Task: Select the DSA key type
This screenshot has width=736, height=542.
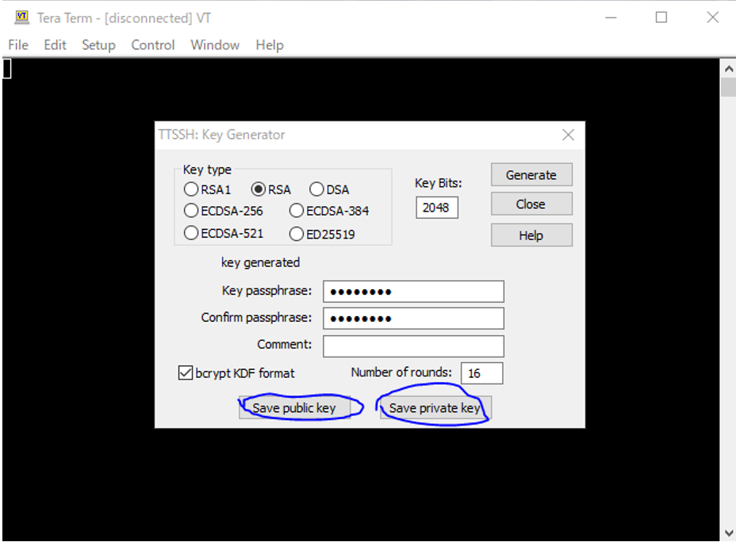Action: (x=316, y=189)
